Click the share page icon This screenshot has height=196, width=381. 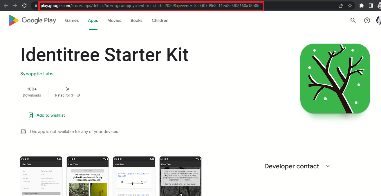tap(341, 6)
